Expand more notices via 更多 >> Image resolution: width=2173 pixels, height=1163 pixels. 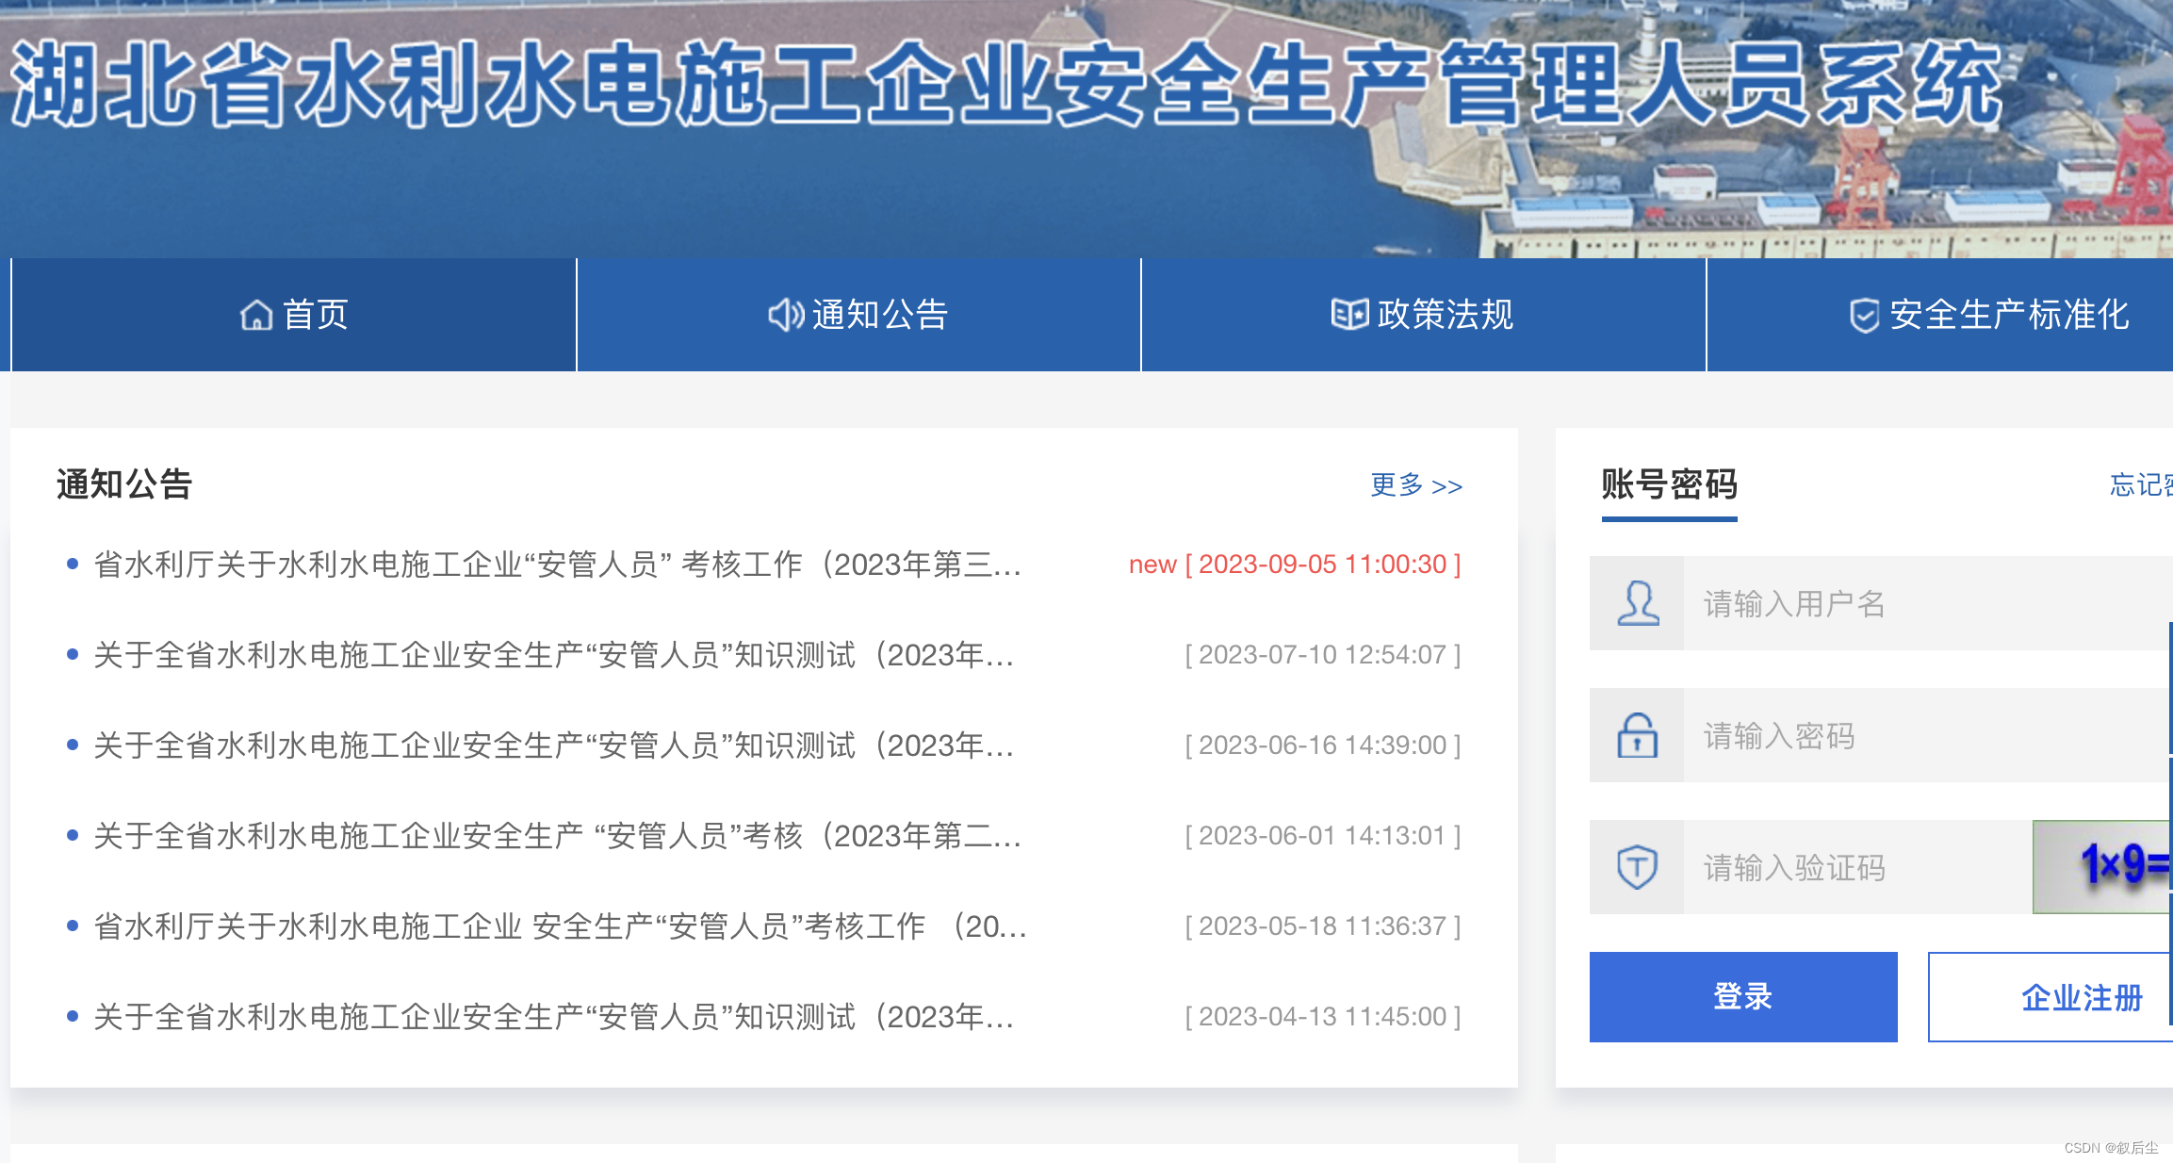pos(1415,485)
